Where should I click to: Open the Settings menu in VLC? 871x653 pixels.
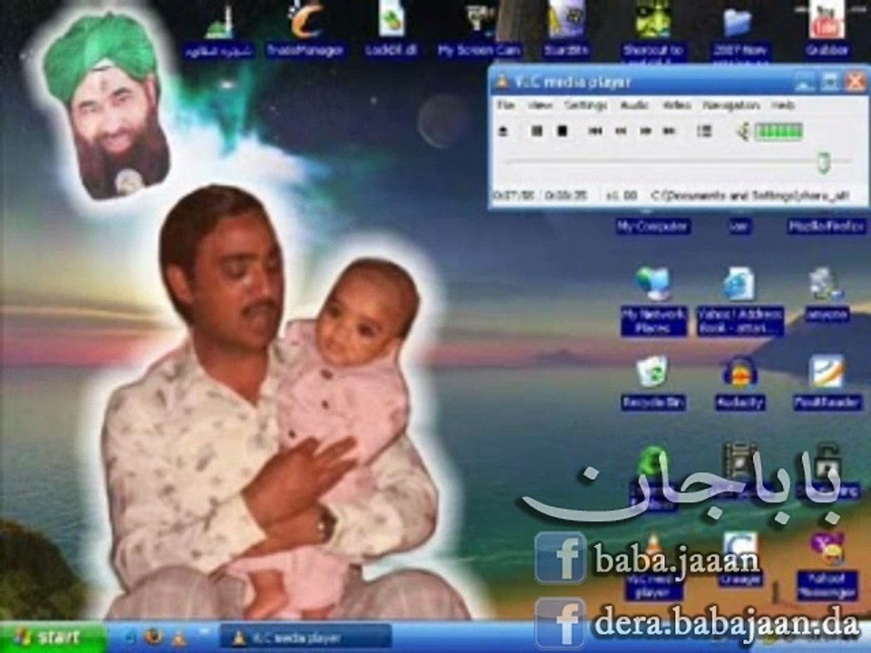coord(585,105)
